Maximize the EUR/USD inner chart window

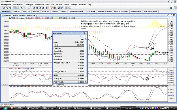coord(170,15)
